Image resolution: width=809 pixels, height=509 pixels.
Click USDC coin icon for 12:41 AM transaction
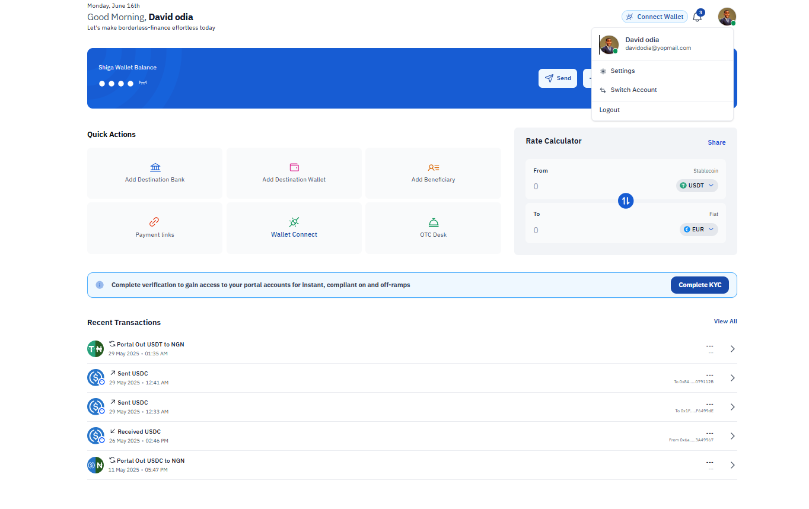click(95, 377)
